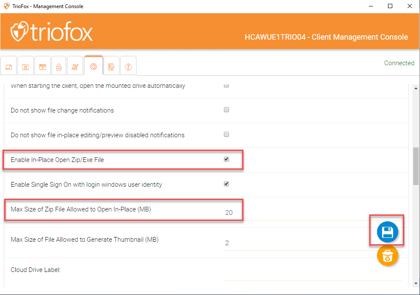This screenshot has height=295, width=420.
Task: Click 'HCAWUE1TRIO04 - Client Management Console' header text
Action: pyautogui.click(x=326, y=37)
